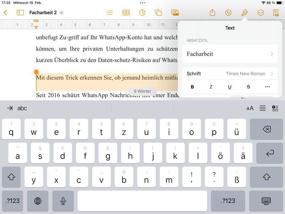Screen dimensions: 285x214
Task: Tap the backspace delete key
Action: (266, 129)
